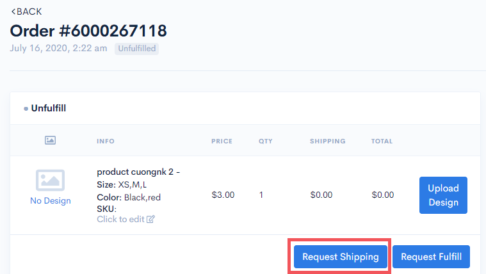
Task: Click the image placeholder icon above No Design
Action: click(x=51, y=181)
